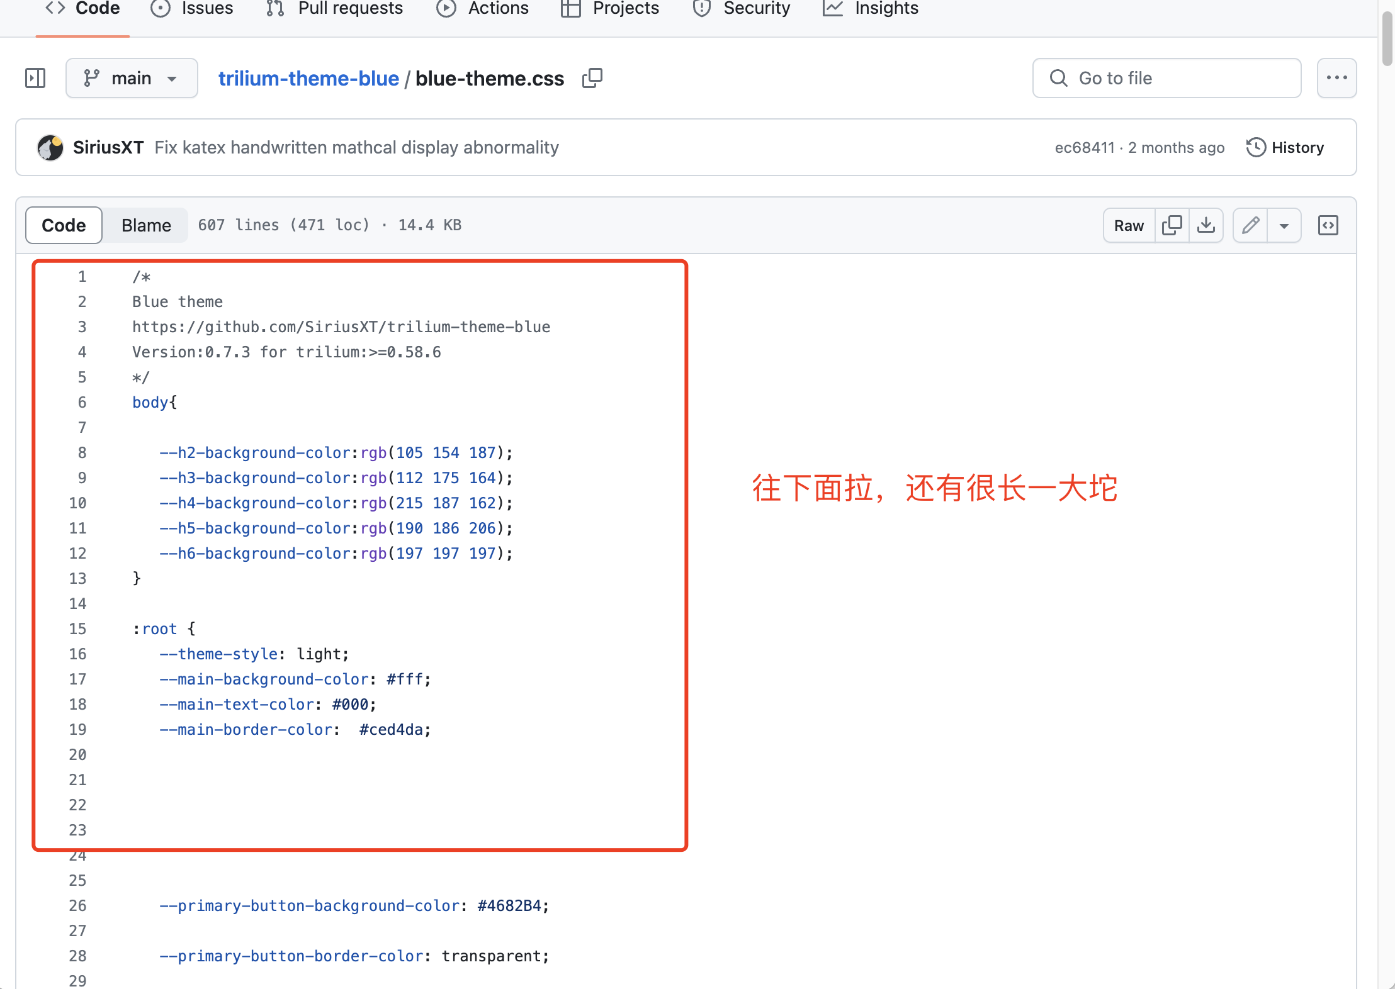Click the 'Version:0.7.3 for trilium' line
The height and width of the screenshot is (989, 1395).
(286, 352)
